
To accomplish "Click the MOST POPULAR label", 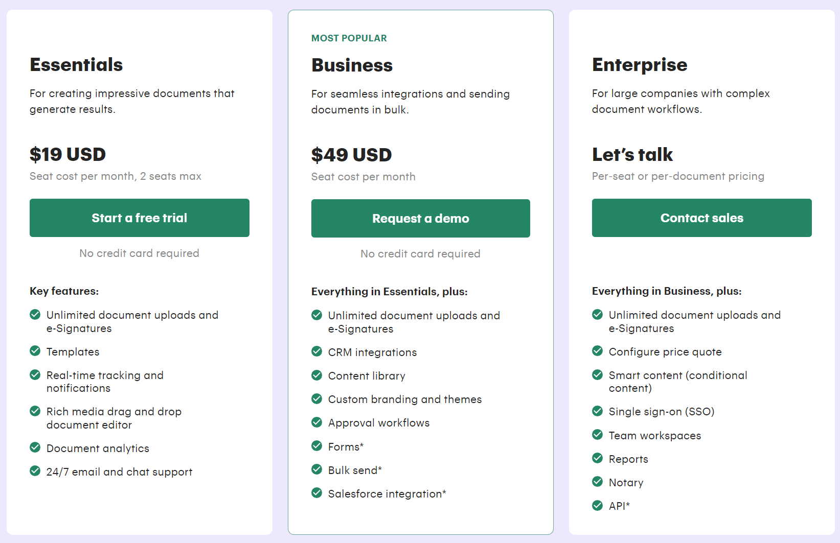I will [x=349, y=38].
